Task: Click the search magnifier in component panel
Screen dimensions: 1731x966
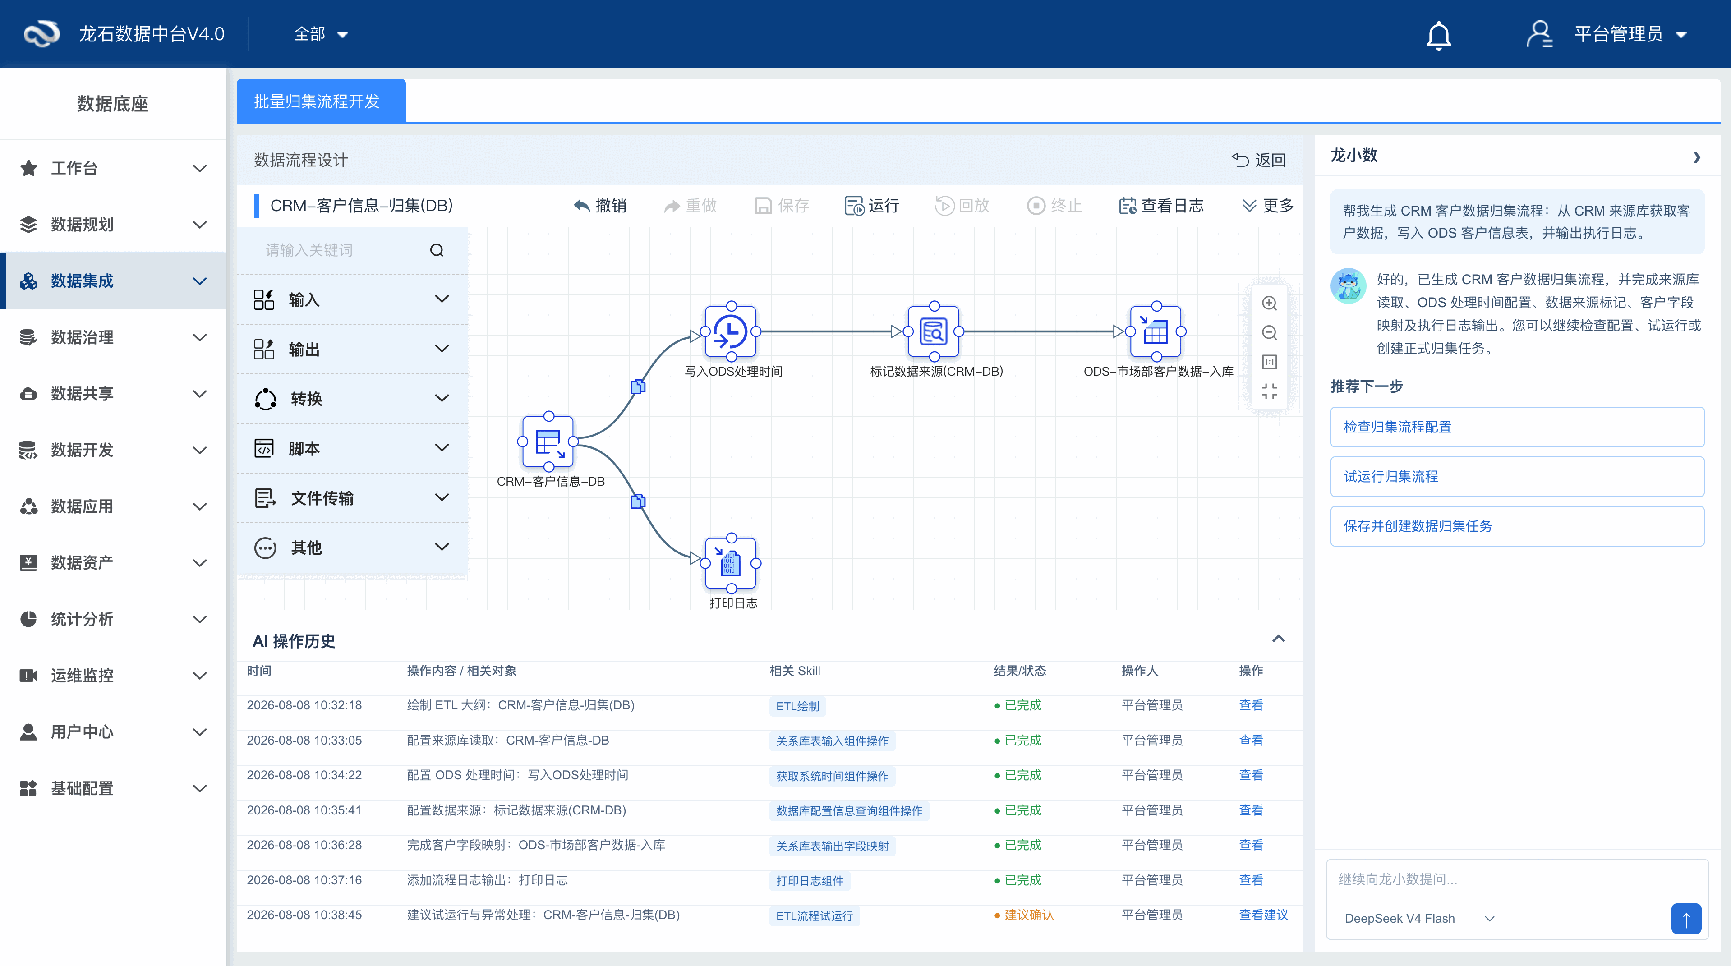Action: [437, 250]
